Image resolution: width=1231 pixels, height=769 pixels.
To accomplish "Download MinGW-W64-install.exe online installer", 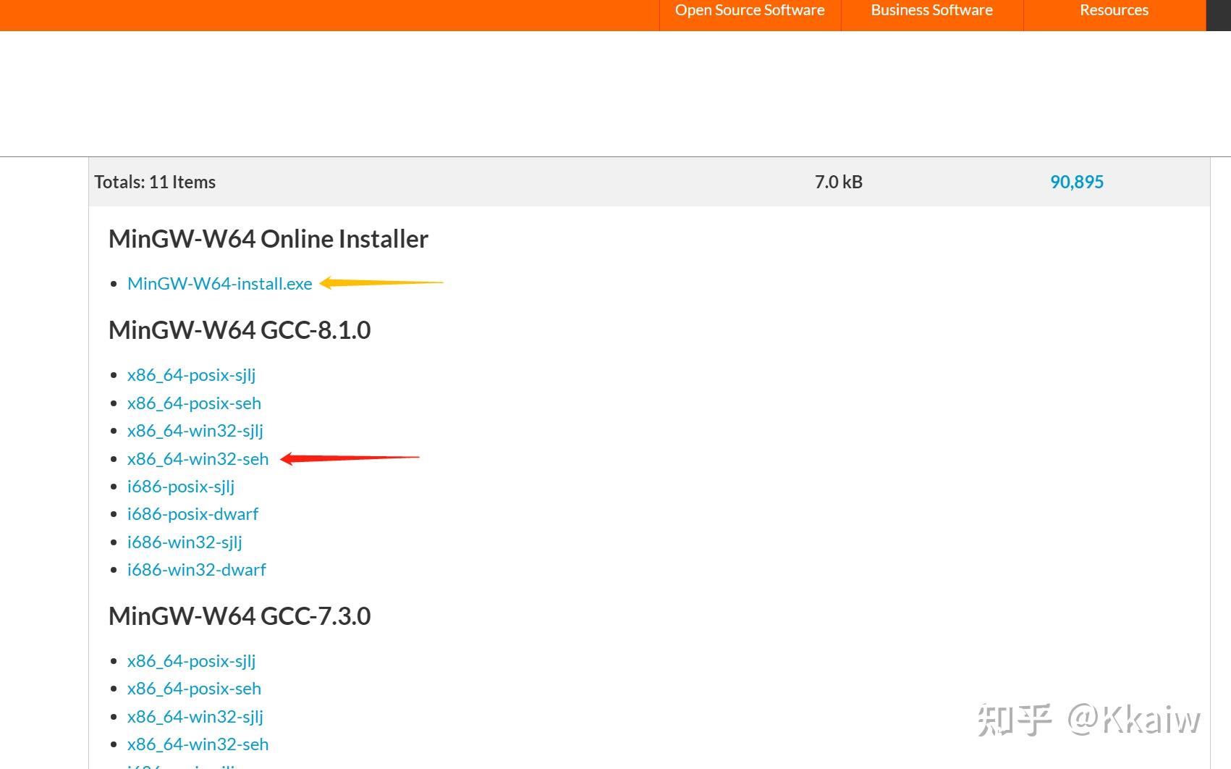I will coord(220,283).
